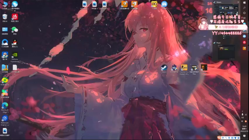Click the taskbar search magnifier

pos(244,7)
